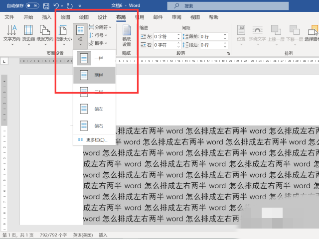The height and width of the screenshot is (239, 319).
Task: Open the 断字 hyphenation dropdown
Action: pos(98,43)
